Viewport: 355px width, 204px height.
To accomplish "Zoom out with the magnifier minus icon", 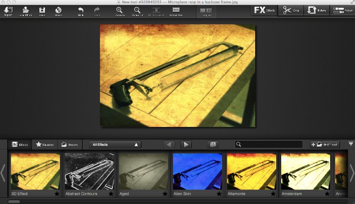I will [137, 11].
